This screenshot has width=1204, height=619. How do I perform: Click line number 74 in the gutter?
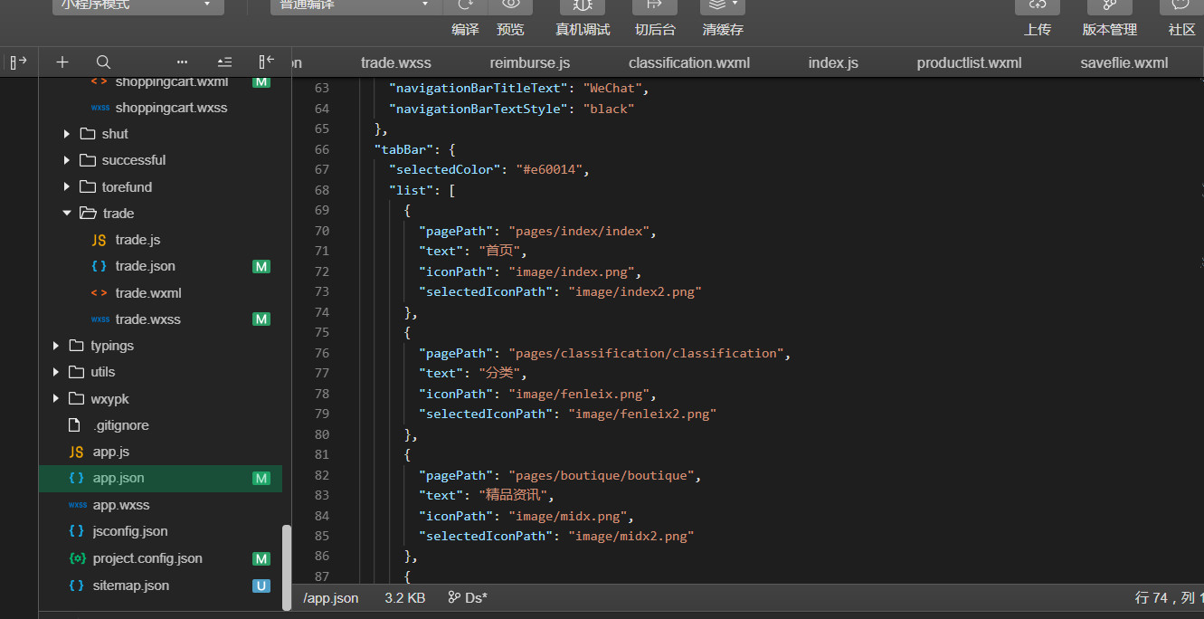coord(321,312)
